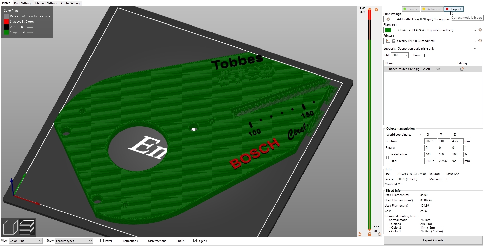Screen dimensions: 484x246
Task: Click the Rotate Z input field
Action: pos(457,148)
